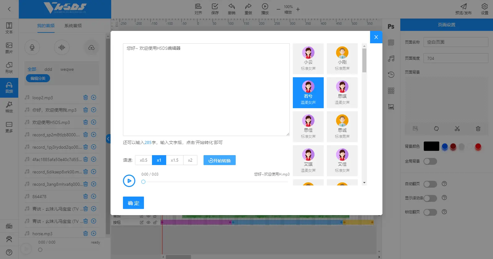493x259 pixels.
Task: Click the grid icon in right strip
Action: tap(391, 91)
